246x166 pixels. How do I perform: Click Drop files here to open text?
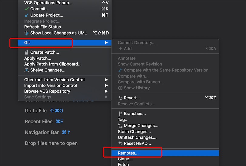pos(51,143)
